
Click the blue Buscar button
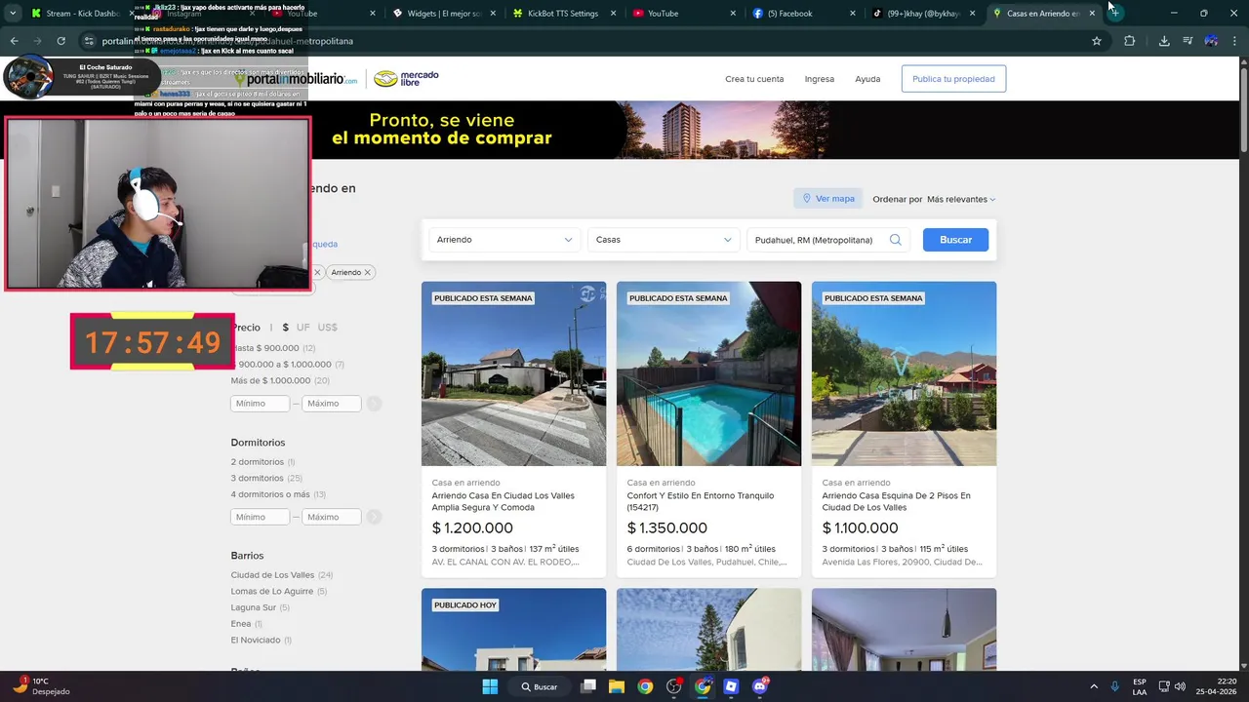pyautogui.click(x=955, y=240)
